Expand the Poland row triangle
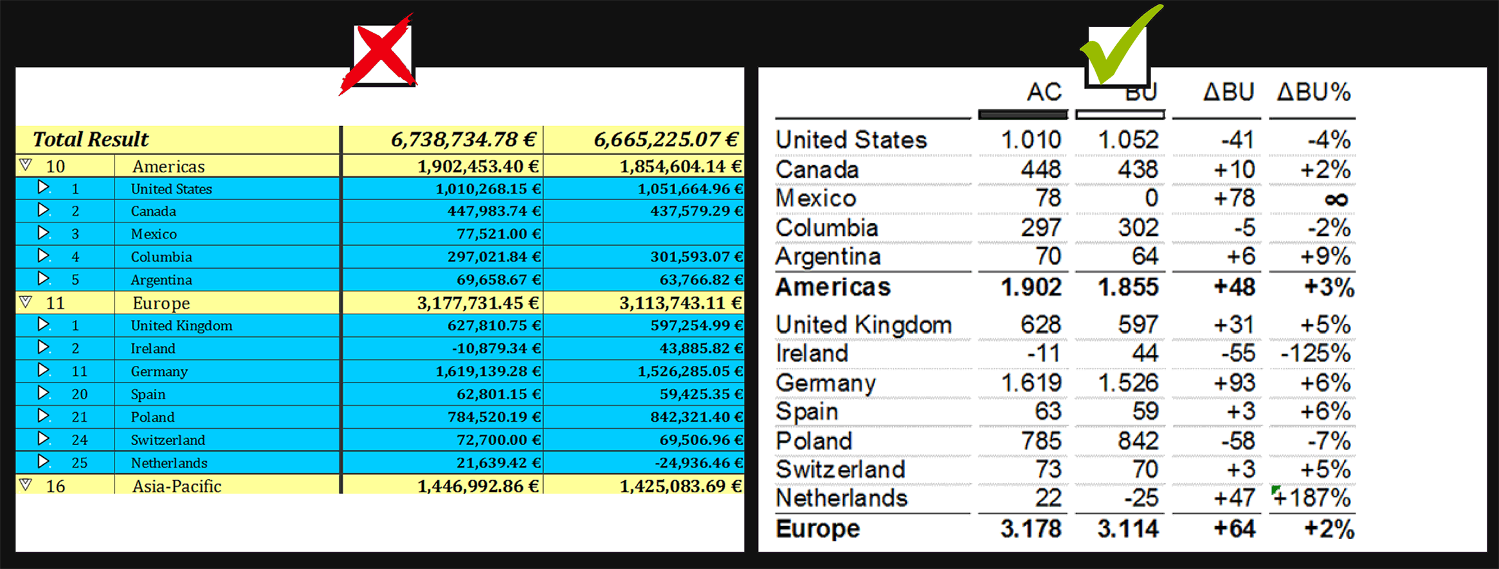The width and height of the screenshot is (1499, 569). pos(43,415)
